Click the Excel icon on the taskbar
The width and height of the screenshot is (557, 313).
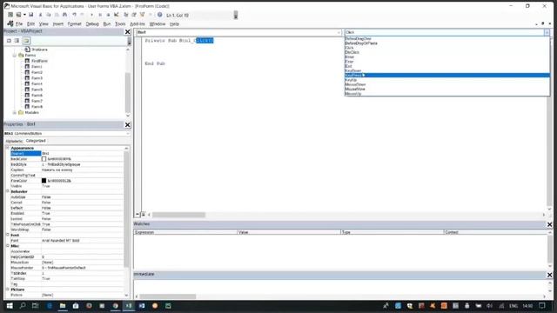(129, 305)
